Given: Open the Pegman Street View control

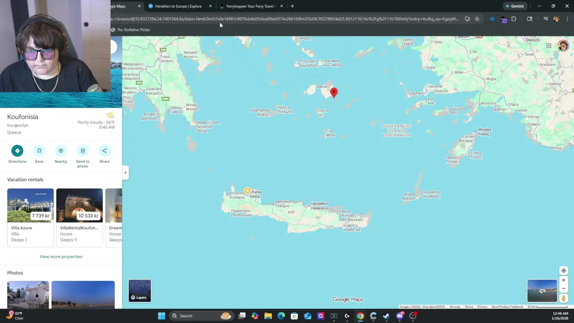Looking at the screenshot, I should click(x=564, y=298).
